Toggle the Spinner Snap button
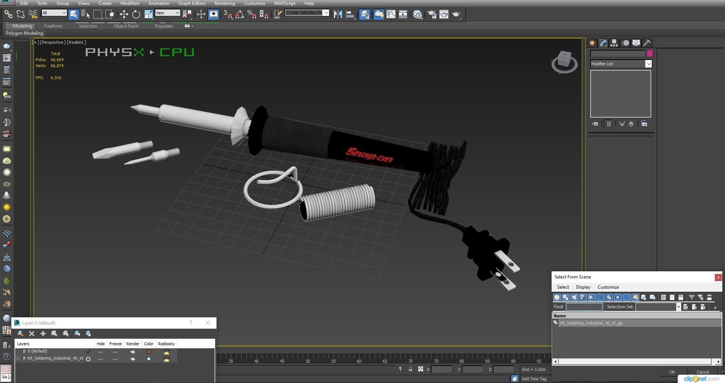The image size is (725, 383). pyautogui.click(x=264, y=14)
